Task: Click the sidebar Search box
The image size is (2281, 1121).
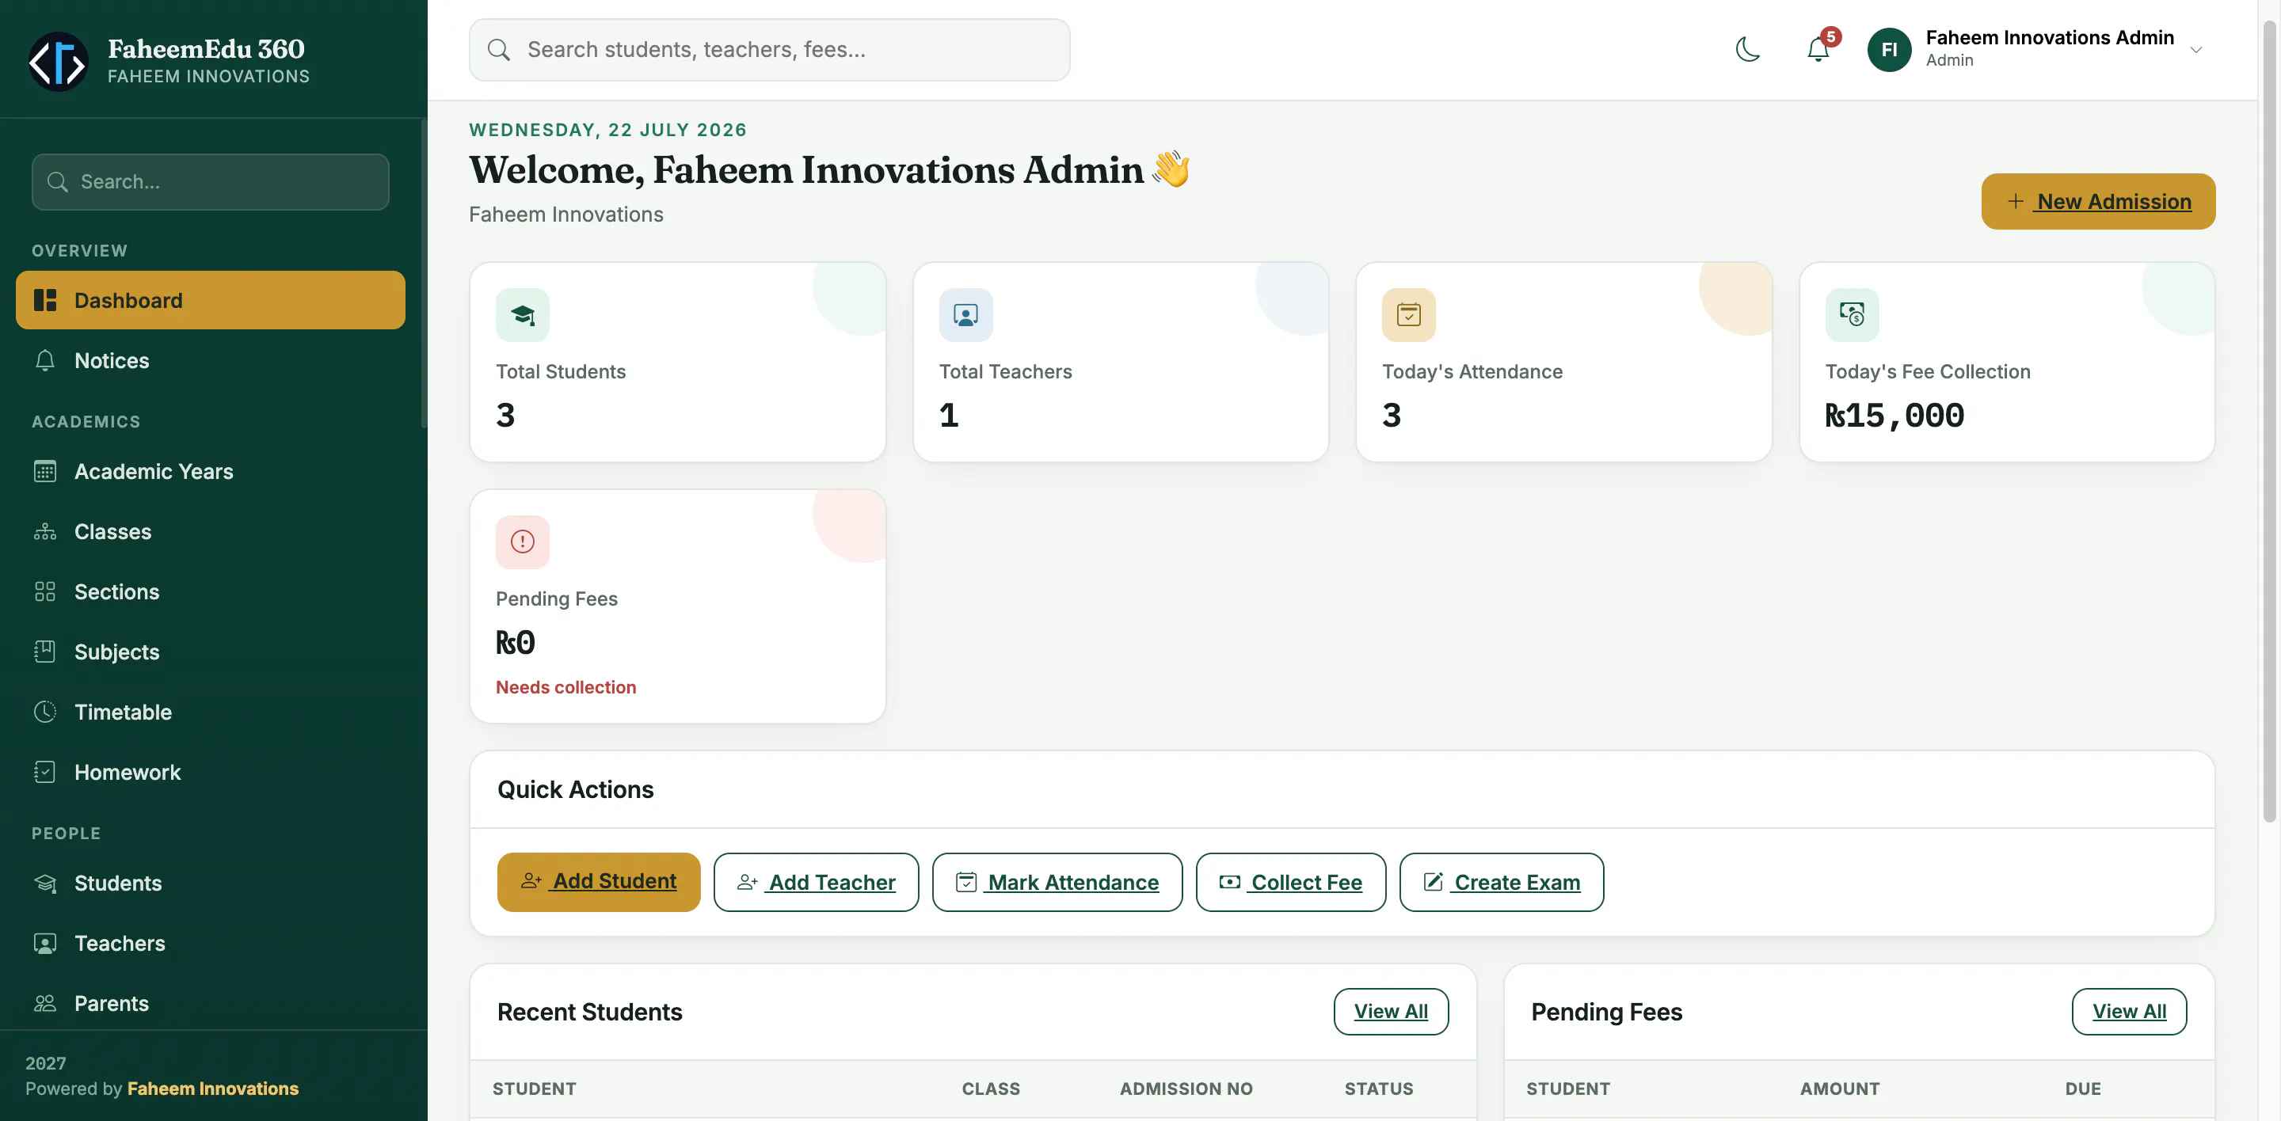Action: (211, 182)
